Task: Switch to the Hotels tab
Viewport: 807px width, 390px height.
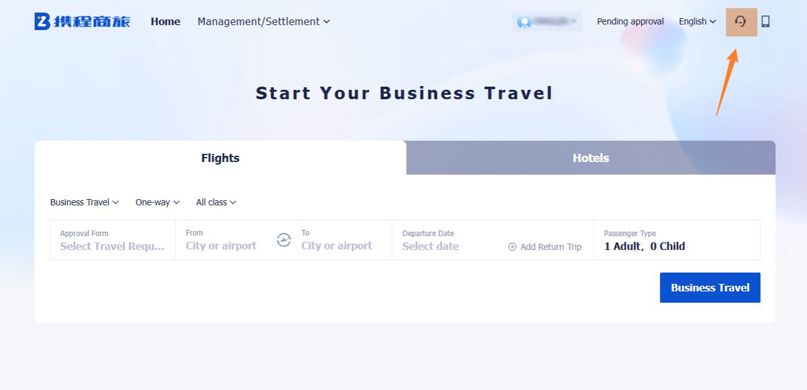Action: [x=591, y=158]
